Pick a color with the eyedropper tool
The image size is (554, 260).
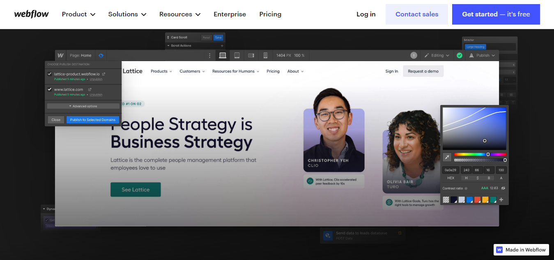coord(447,157)
